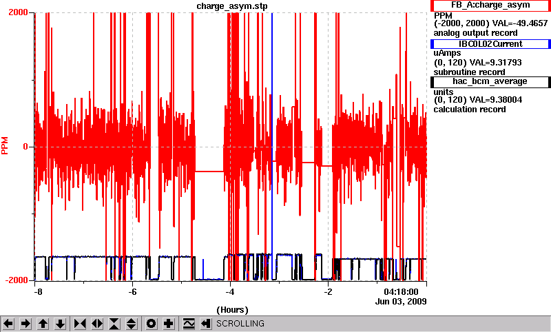Zoom out horizontally with outward-facing triangles icon

click(97, 324)
